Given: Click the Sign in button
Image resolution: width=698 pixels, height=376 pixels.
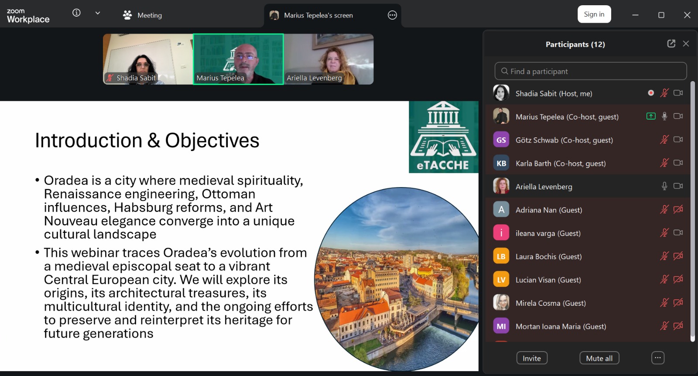Looking at the screenshot, I should tap(594, 14).
